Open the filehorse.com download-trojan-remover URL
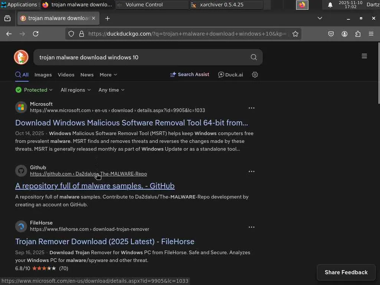Screen dimensions: 380x285 click(90, 229)
